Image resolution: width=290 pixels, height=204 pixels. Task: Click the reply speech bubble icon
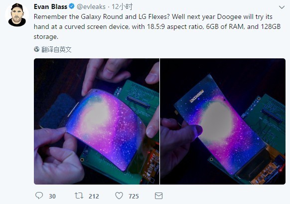39,196
